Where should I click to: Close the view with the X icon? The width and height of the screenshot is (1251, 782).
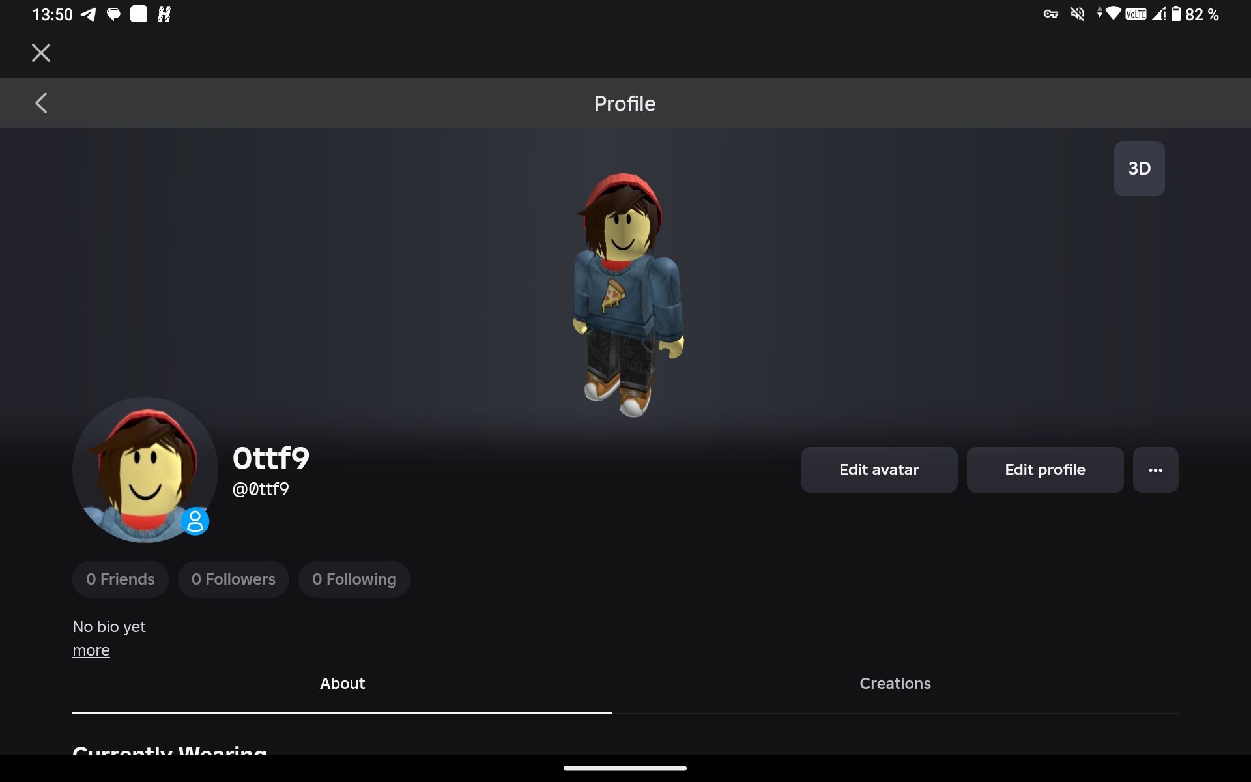pos(41,53)
